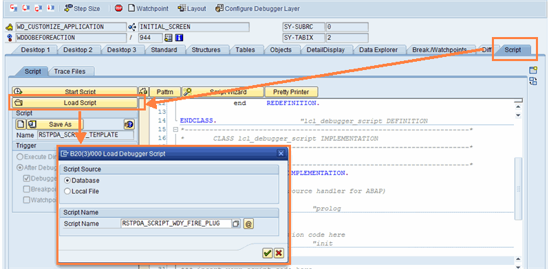
Task: Close the Load Debugger Script dialog
Action: 281,153
